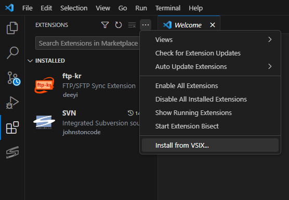Toggle the Views and More Actions ellipsis
Viewport: 289px width, 200px height.
[146, 25]
